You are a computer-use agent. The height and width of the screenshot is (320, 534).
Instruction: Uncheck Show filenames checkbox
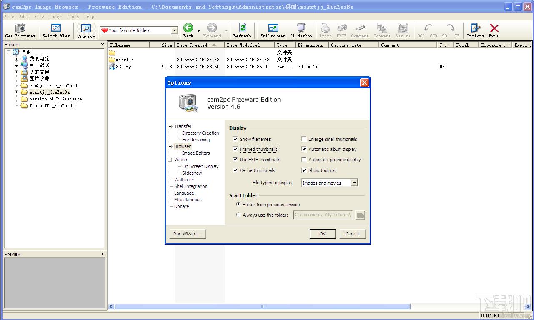pyautogui.click(x=236, y=139)
